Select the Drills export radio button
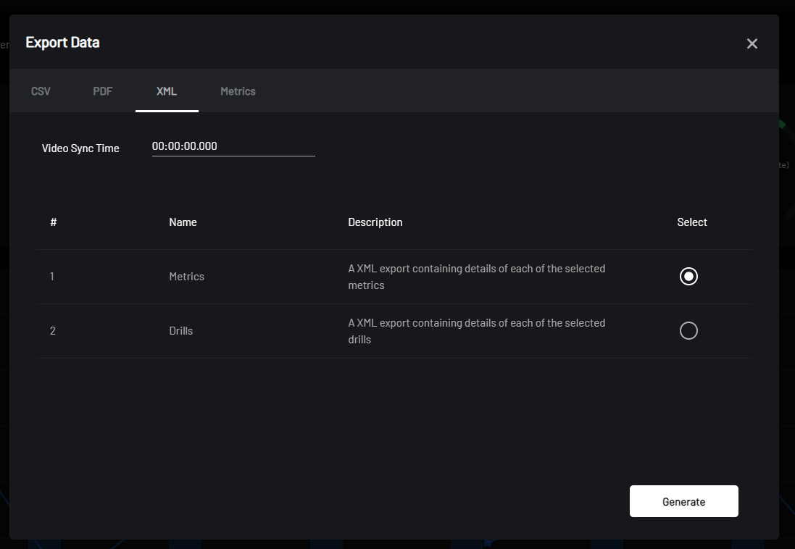 pyautogui.click(x=688, y=330)
